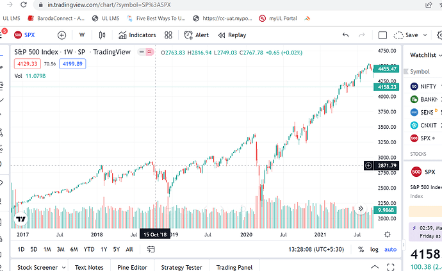
Task: Toggle auto scale mode
Action: [390, 249]
